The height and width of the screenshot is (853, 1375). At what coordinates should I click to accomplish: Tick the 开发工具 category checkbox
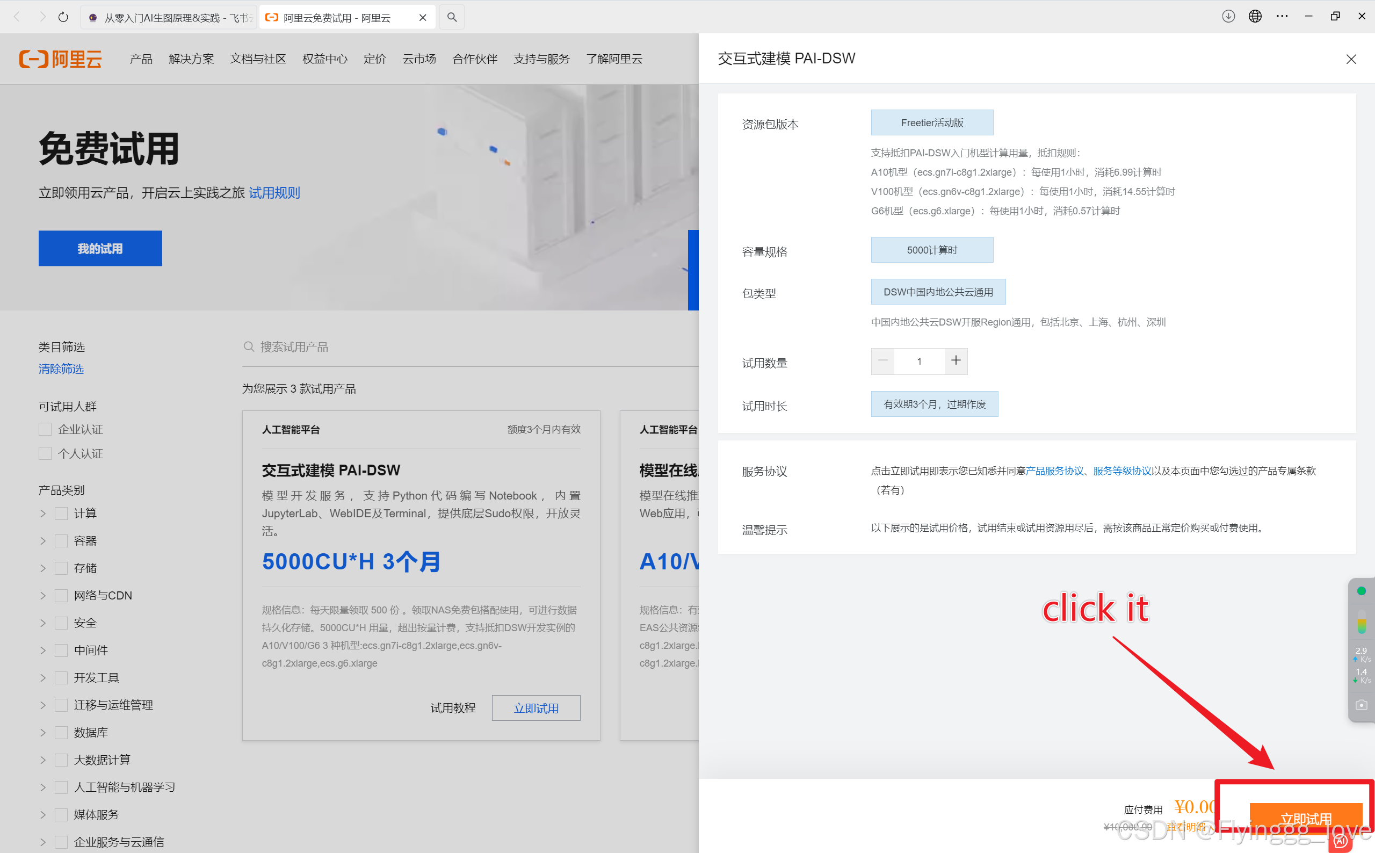(61, 677)
